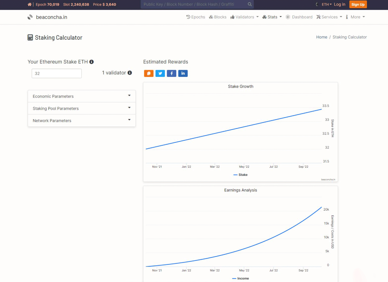Open the ETH currency dropdown
Screen dimensions: 388x282
click(327, 4)
